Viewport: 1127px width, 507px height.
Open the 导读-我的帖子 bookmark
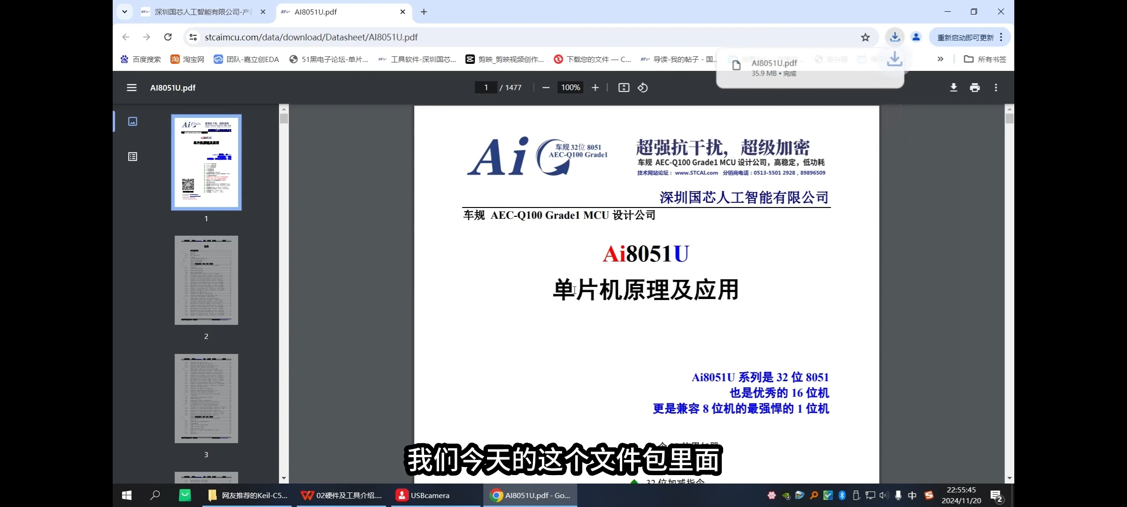click(678, 59)
